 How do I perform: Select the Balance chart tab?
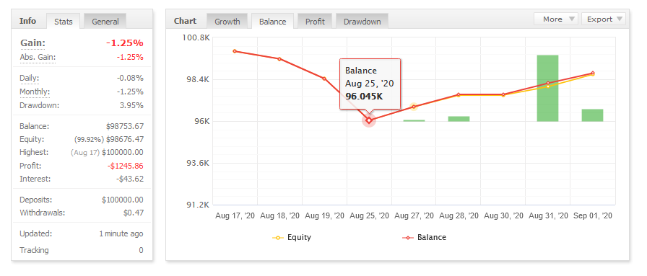tap(272, 22)
